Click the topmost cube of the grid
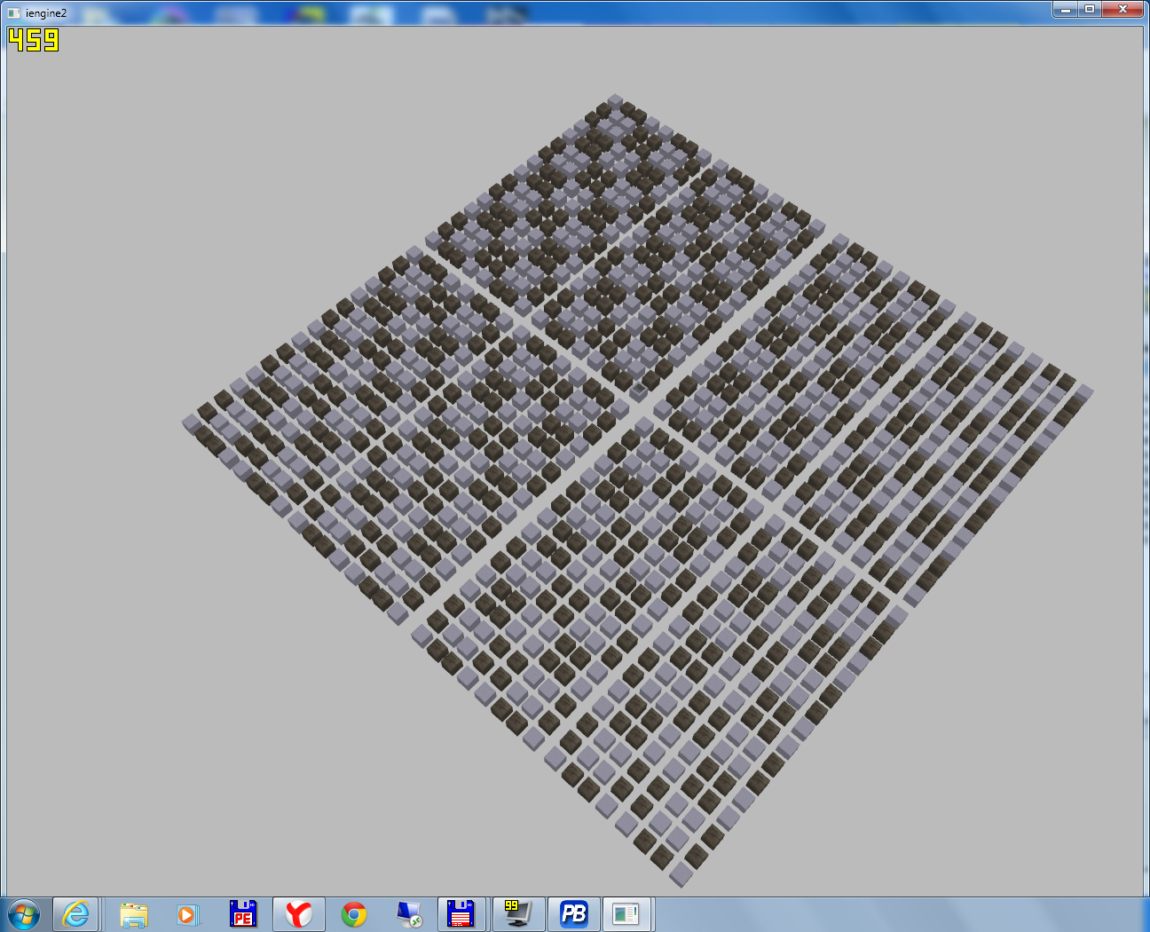Screen dimensions: 1150x932 [x=615, y=101]
